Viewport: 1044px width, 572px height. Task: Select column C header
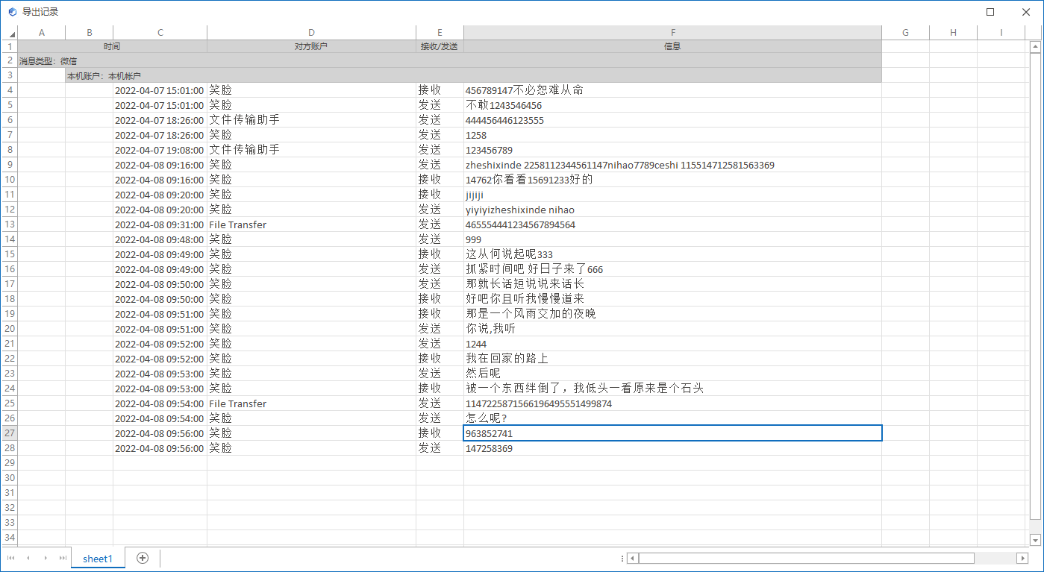[x=160, y=33]
